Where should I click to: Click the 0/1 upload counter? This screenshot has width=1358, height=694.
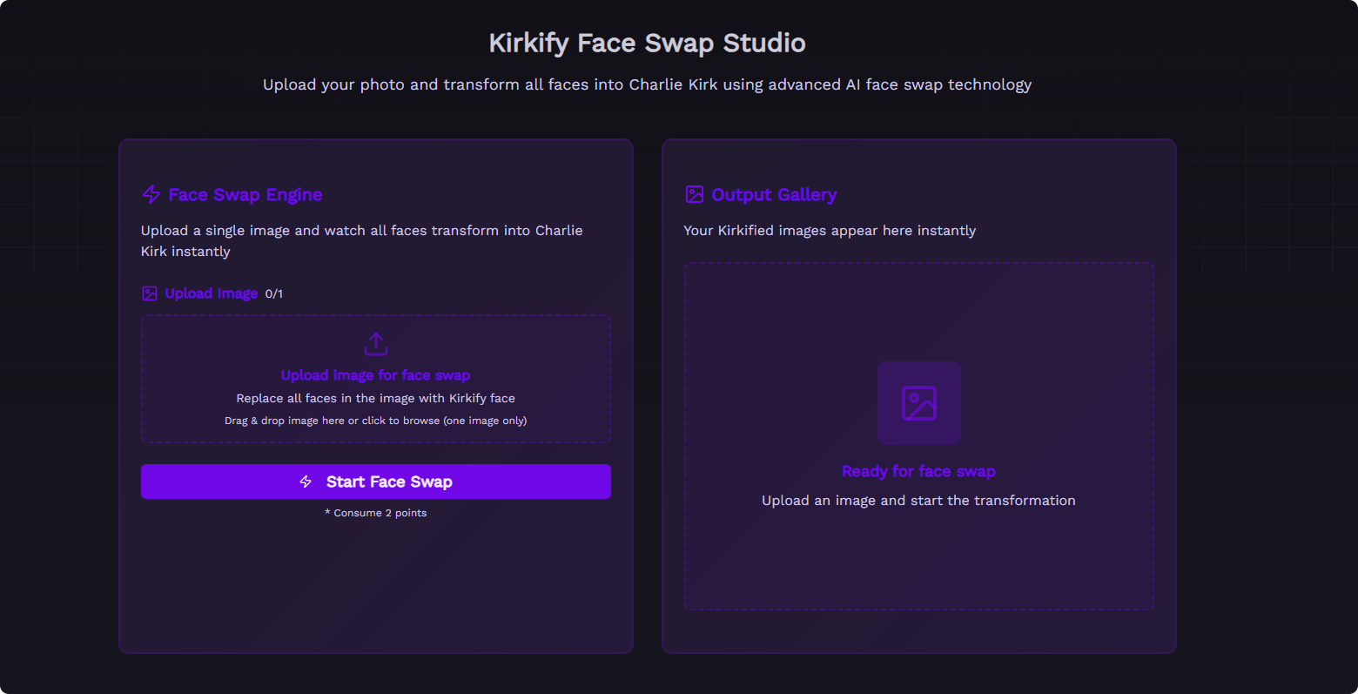(x=275, y=293)
